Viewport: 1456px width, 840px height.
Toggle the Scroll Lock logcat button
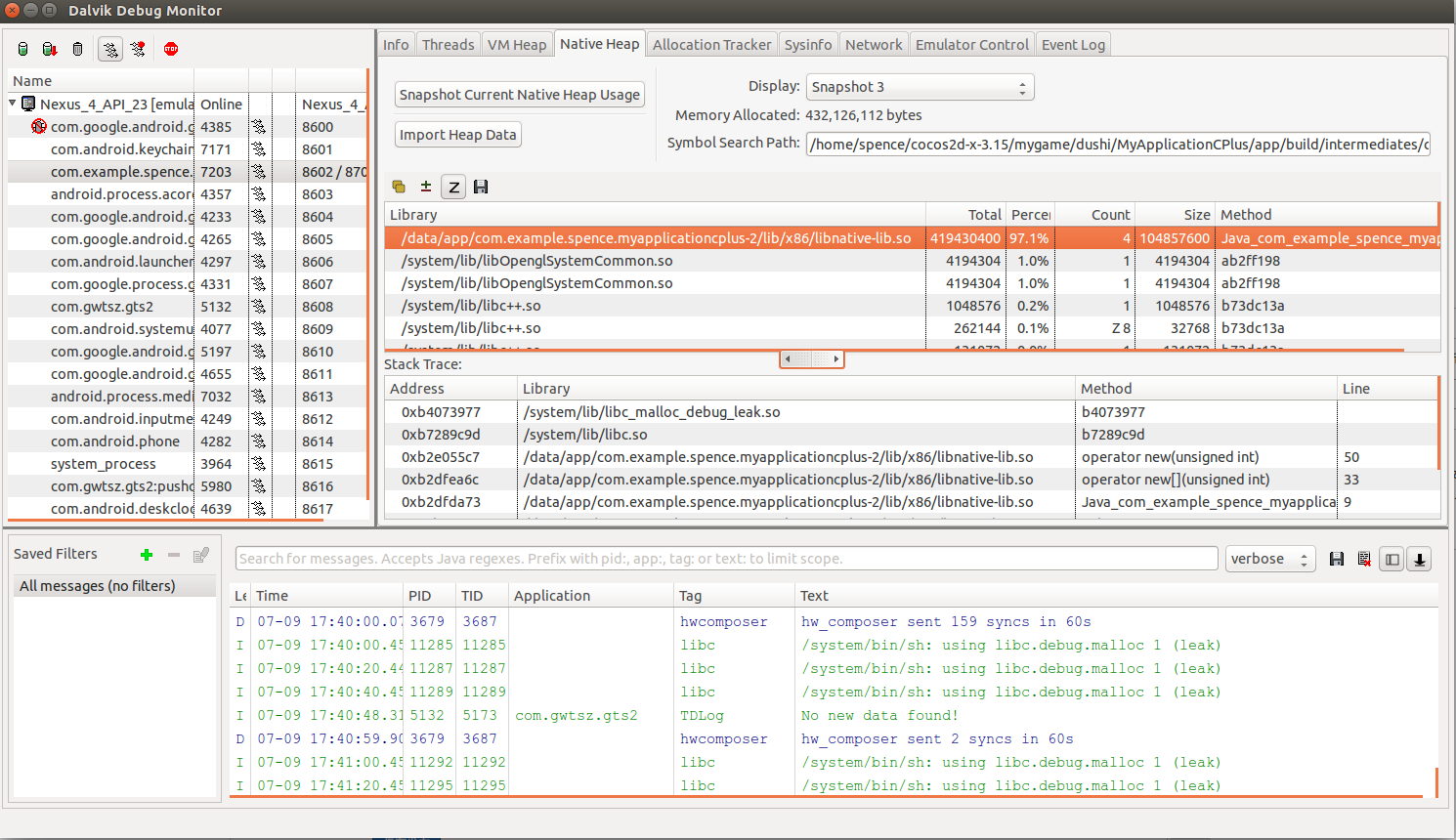[1420, 559]
